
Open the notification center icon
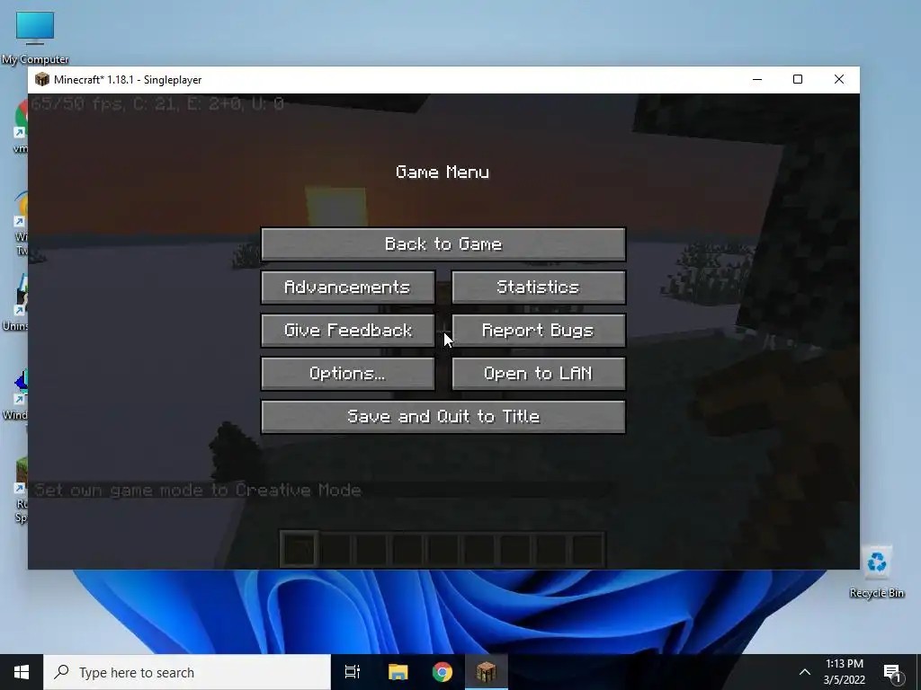point(893,672)
